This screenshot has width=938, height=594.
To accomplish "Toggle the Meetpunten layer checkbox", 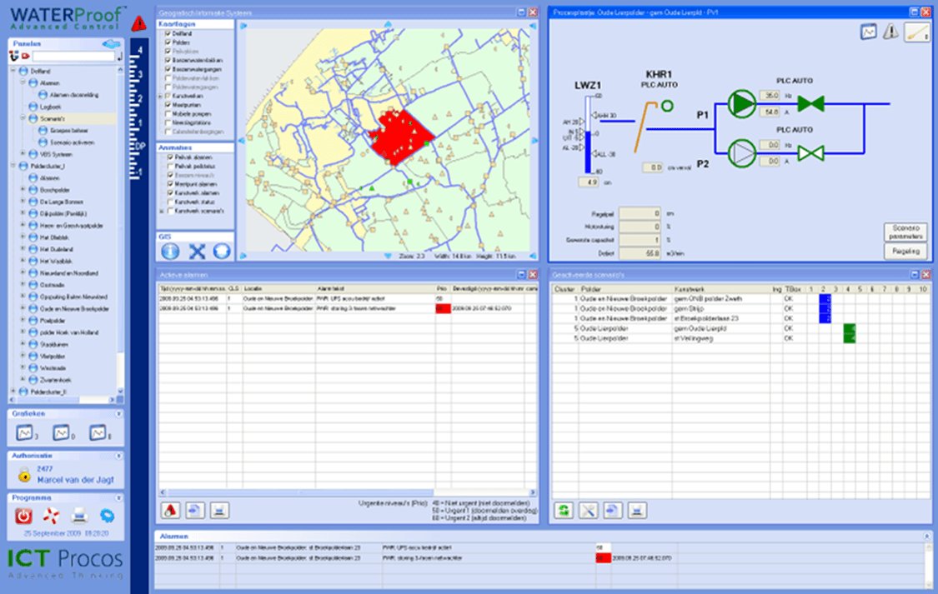I will 168,105.
